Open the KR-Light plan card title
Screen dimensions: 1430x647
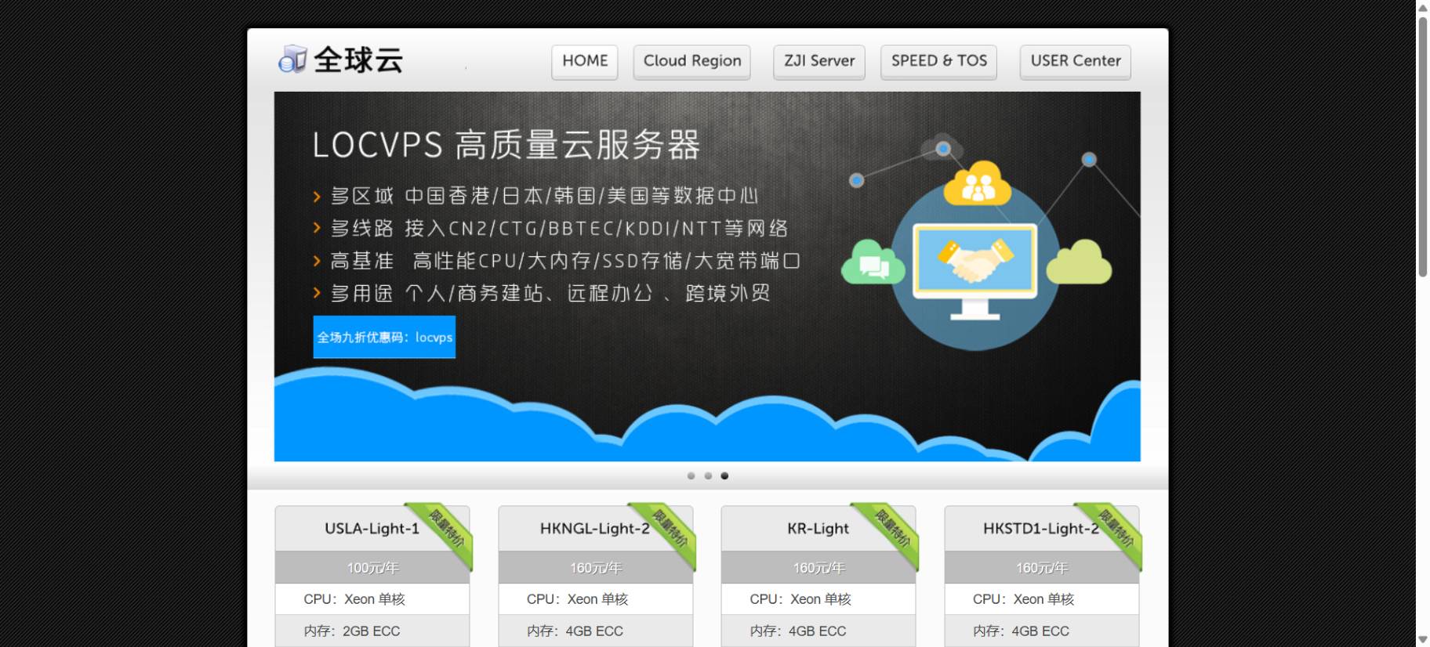click(x=818, y=529)
